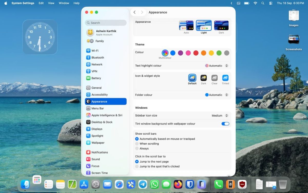Image resolution: width=308 pixels, height=193 pixels.
Task: Select Dark icon & widget style
Action: [x=204, y=78]
